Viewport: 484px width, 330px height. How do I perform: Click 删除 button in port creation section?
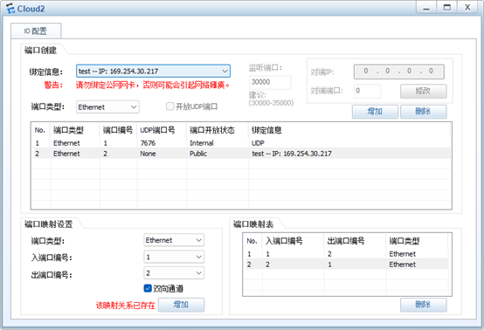(423, 112)
